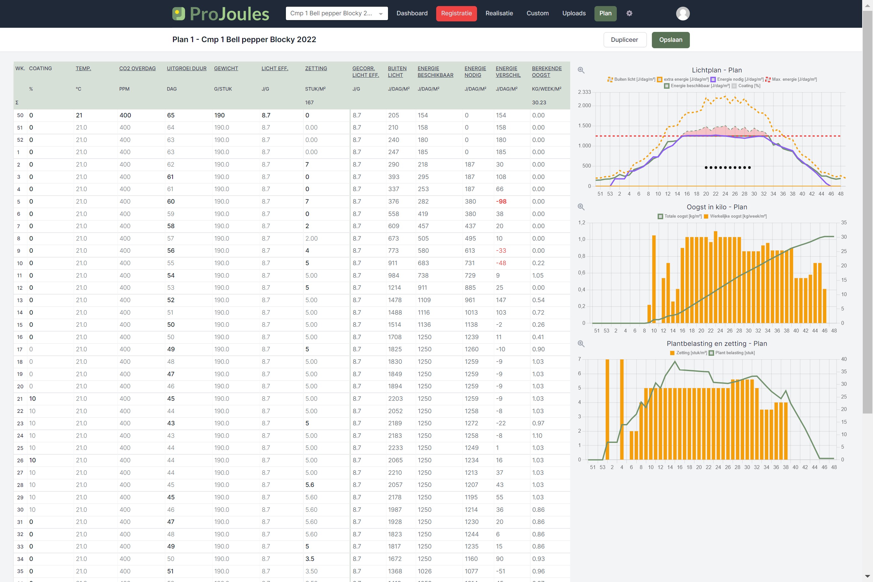Open the settings gear in navbar

pyautogui.click(x=629, y=13)
